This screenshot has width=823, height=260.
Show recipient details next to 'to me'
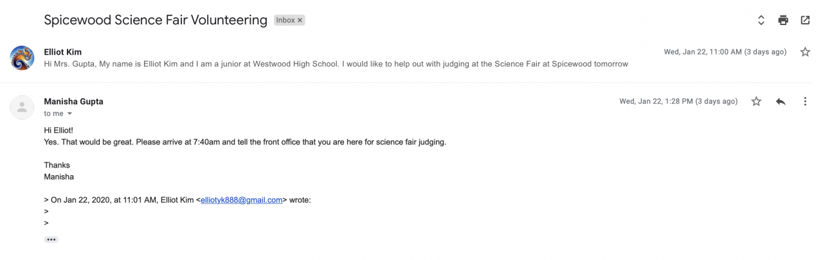click(69, 114)
